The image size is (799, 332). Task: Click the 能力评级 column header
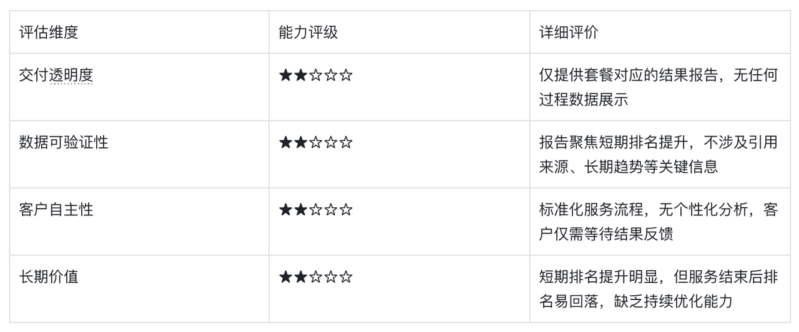308,32
